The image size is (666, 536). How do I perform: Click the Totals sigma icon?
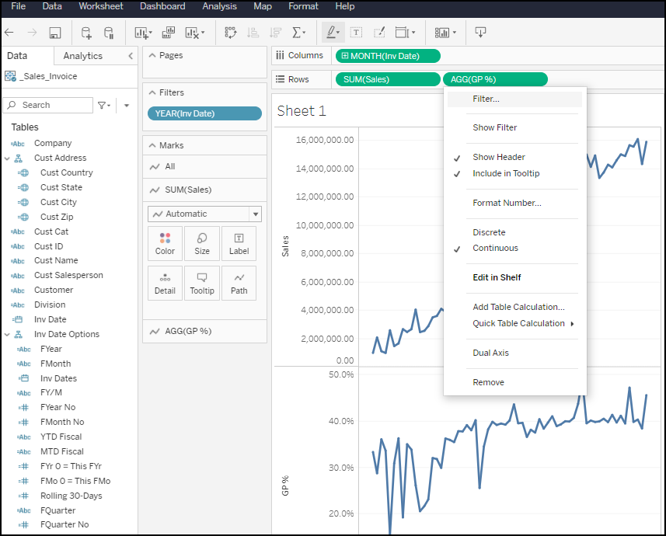pyautogui.click(x=297, y=33)
